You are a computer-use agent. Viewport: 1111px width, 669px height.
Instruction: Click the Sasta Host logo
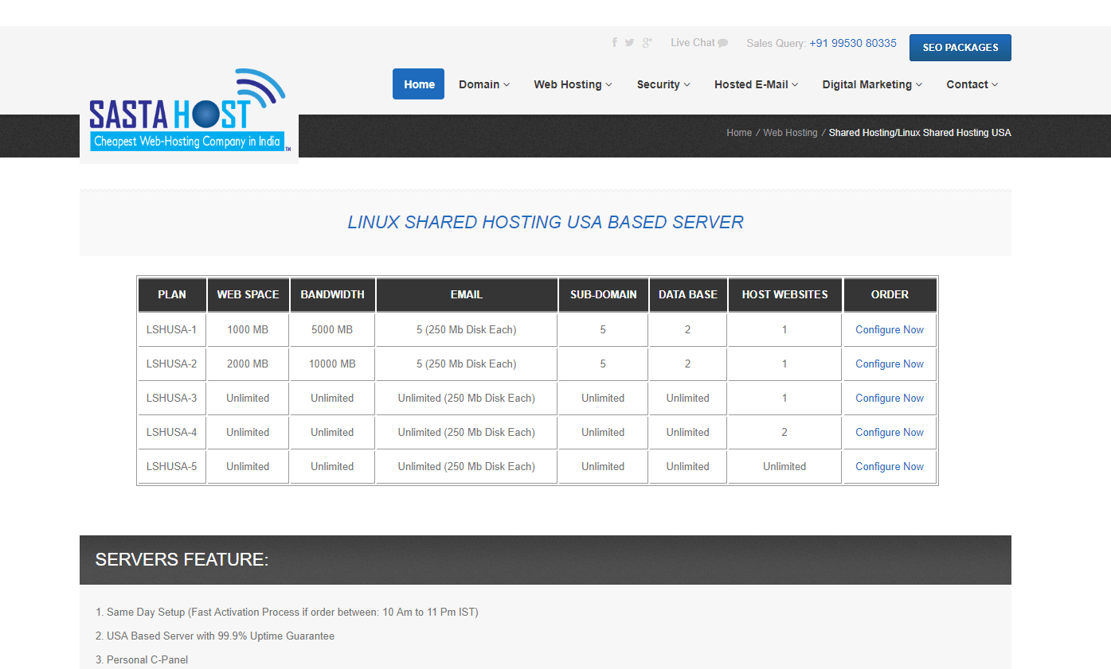point(189,112)
